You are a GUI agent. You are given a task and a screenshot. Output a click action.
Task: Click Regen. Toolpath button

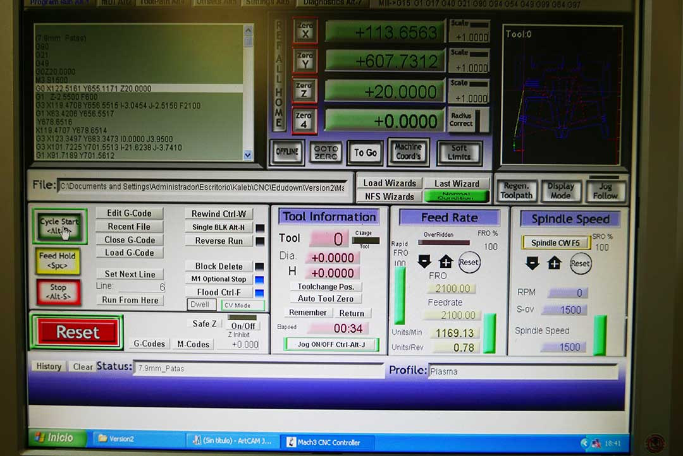[516, 191]
